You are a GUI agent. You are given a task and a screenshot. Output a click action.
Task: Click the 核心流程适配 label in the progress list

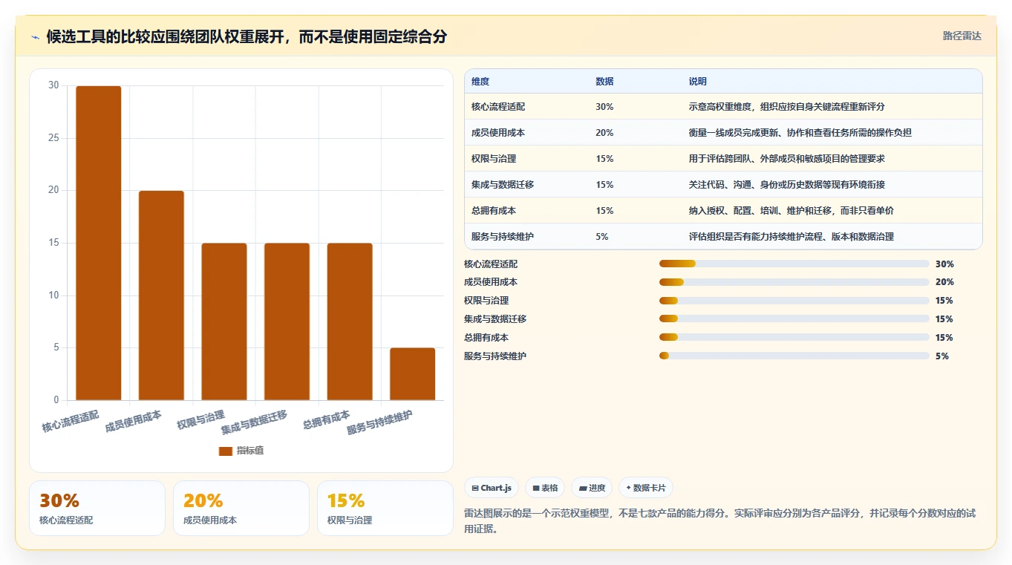pyautogui.click(x=491, y=264)
